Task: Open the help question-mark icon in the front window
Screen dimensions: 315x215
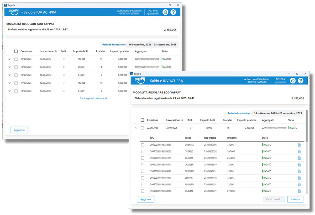Action: pyautogui.click(x=301, y=81)
